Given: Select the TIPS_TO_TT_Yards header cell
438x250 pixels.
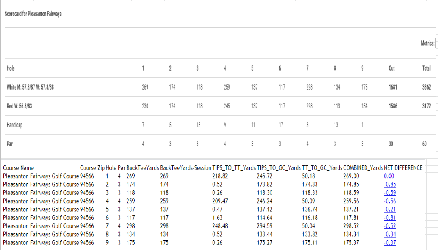Looking at the screenshot, I should [x=234, y=168].
